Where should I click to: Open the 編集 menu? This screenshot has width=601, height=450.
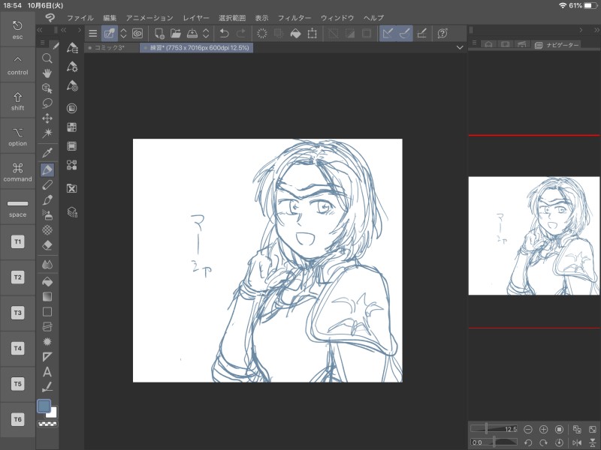point(110,17)
